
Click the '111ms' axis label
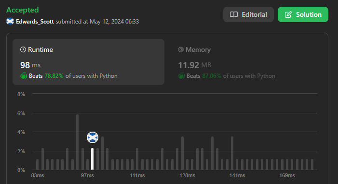point(137,175)
